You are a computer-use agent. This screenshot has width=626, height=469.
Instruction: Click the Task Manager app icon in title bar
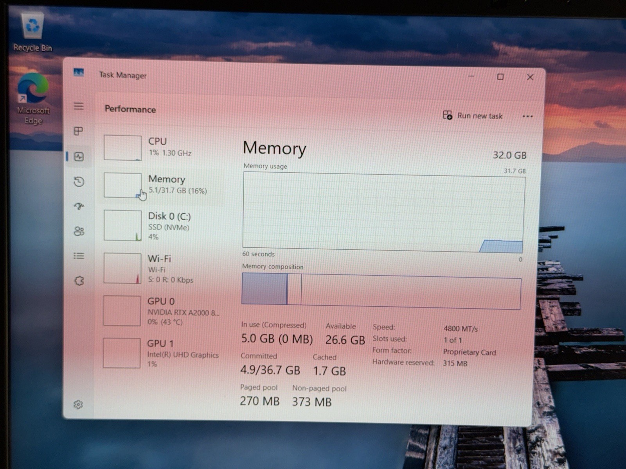(79, 73)
